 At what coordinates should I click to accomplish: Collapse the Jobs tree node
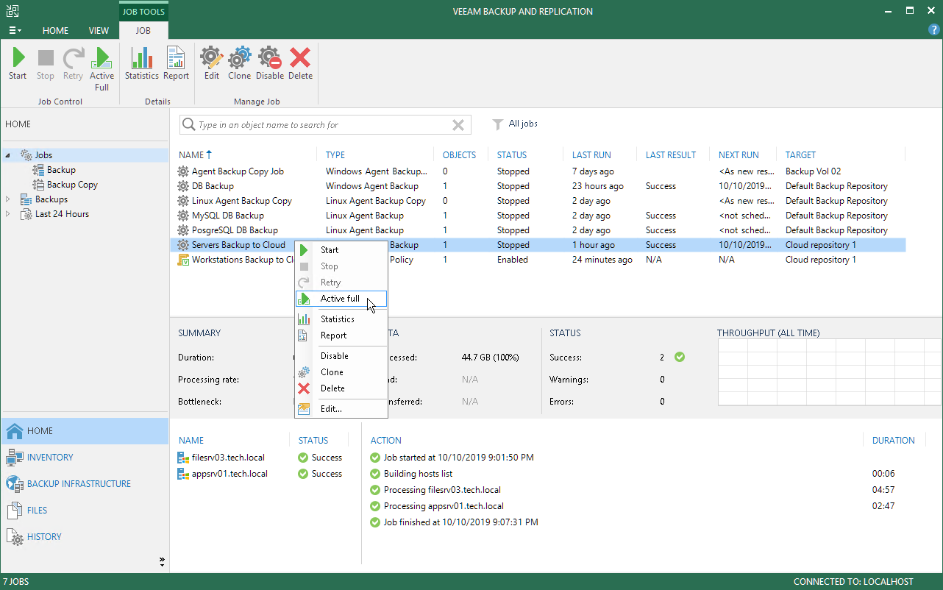click(8, 155)
